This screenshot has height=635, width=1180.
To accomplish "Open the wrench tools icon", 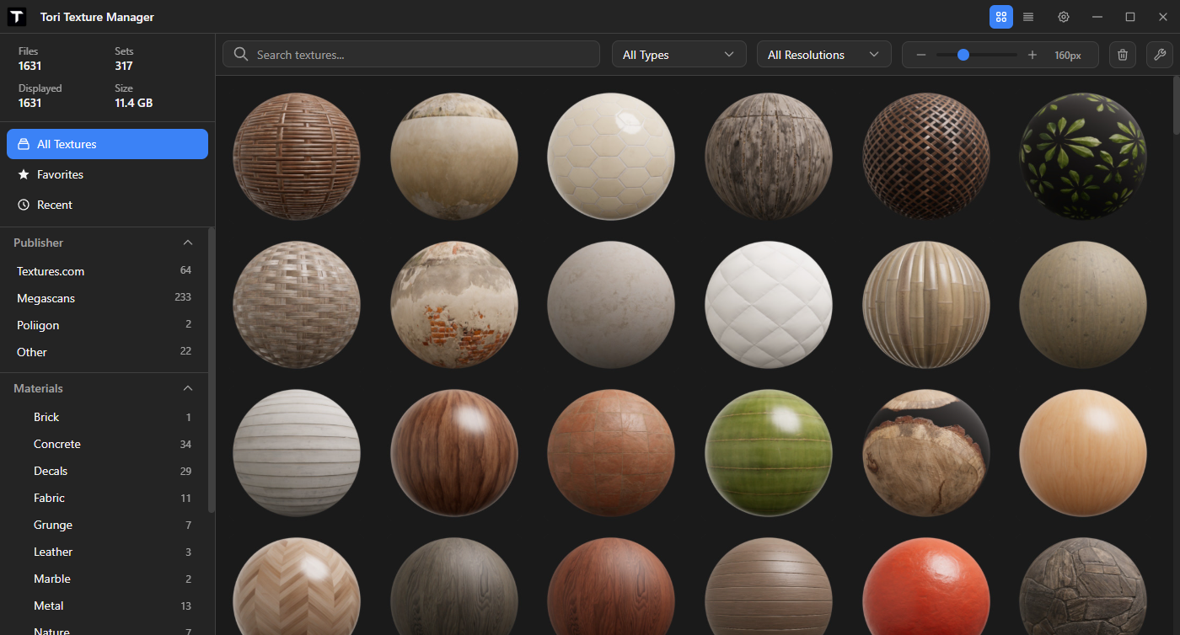I will [1159, 55].
